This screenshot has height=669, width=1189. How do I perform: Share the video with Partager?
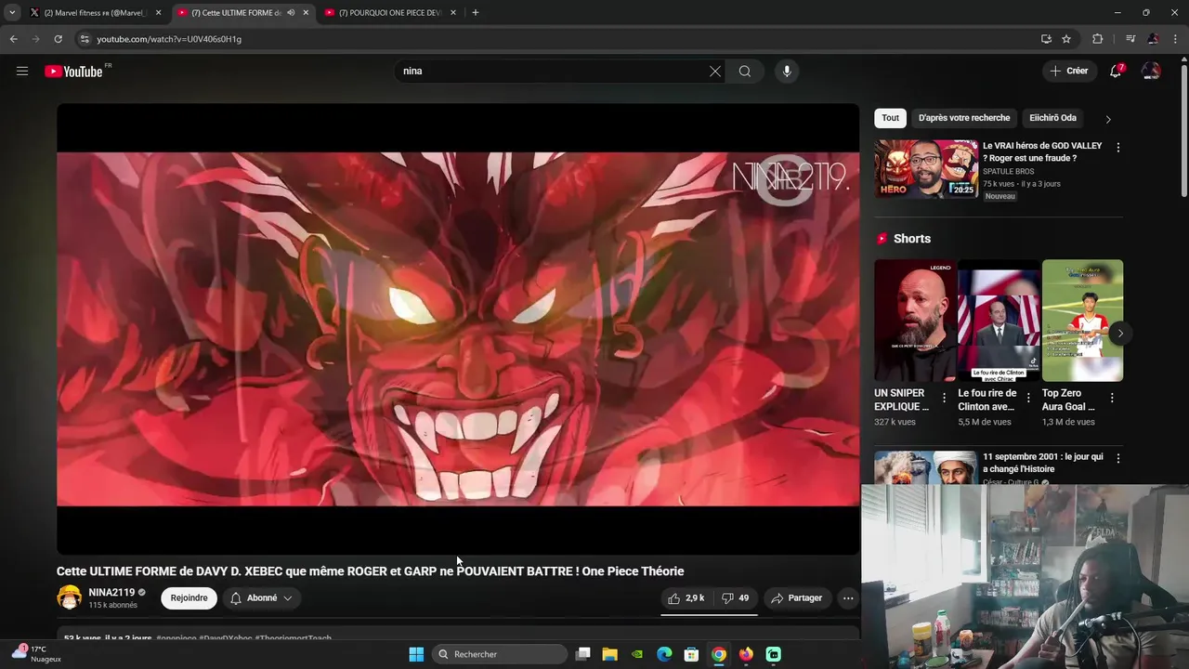[797, 598]
